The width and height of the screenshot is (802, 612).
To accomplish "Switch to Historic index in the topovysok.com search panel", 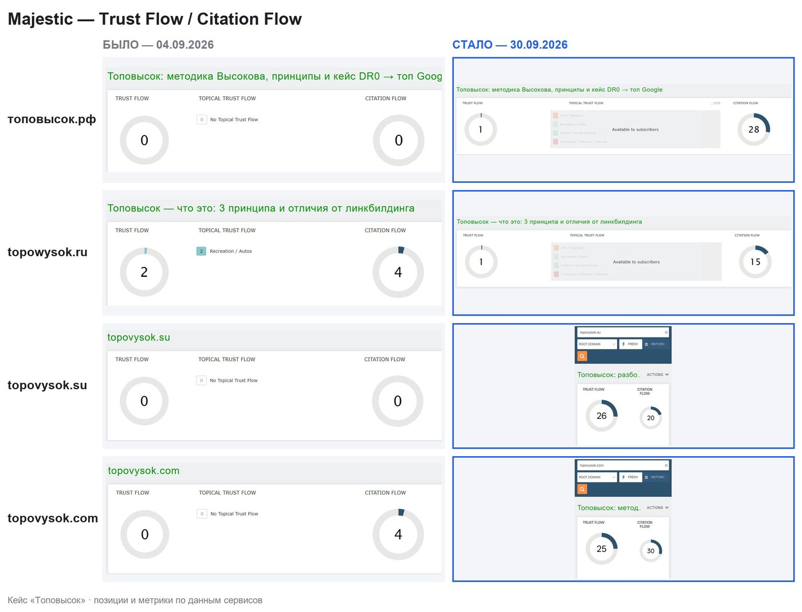I will (x=655, y=477).
